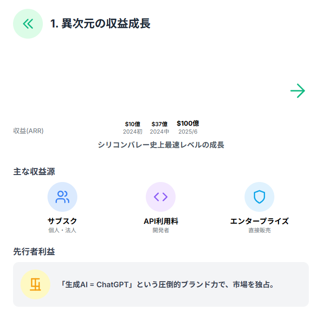
Task: Click the 収益(ARR) axis label
Action: point(28,131)
